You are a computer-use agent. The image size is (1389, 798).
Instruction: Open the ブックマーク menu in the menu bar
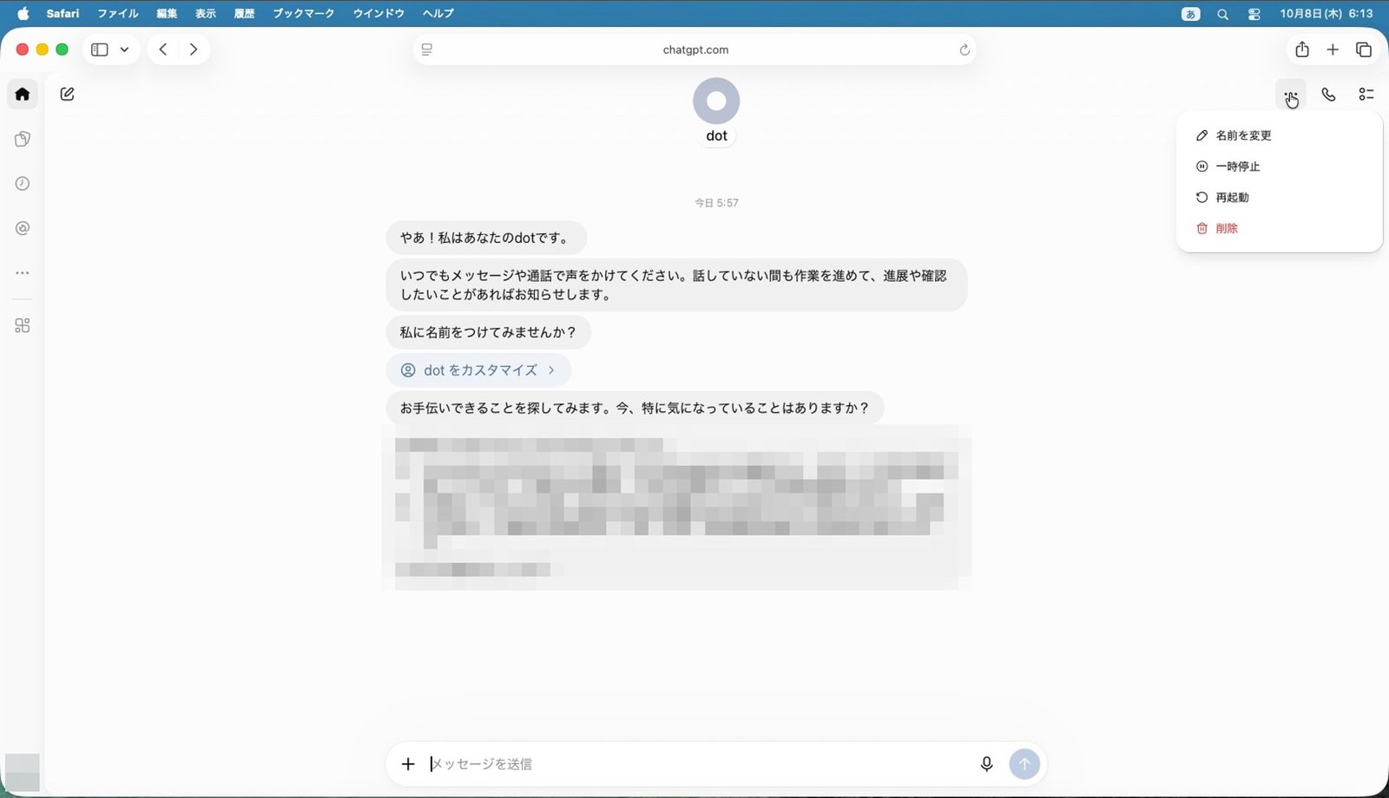(x=303, y=13)
